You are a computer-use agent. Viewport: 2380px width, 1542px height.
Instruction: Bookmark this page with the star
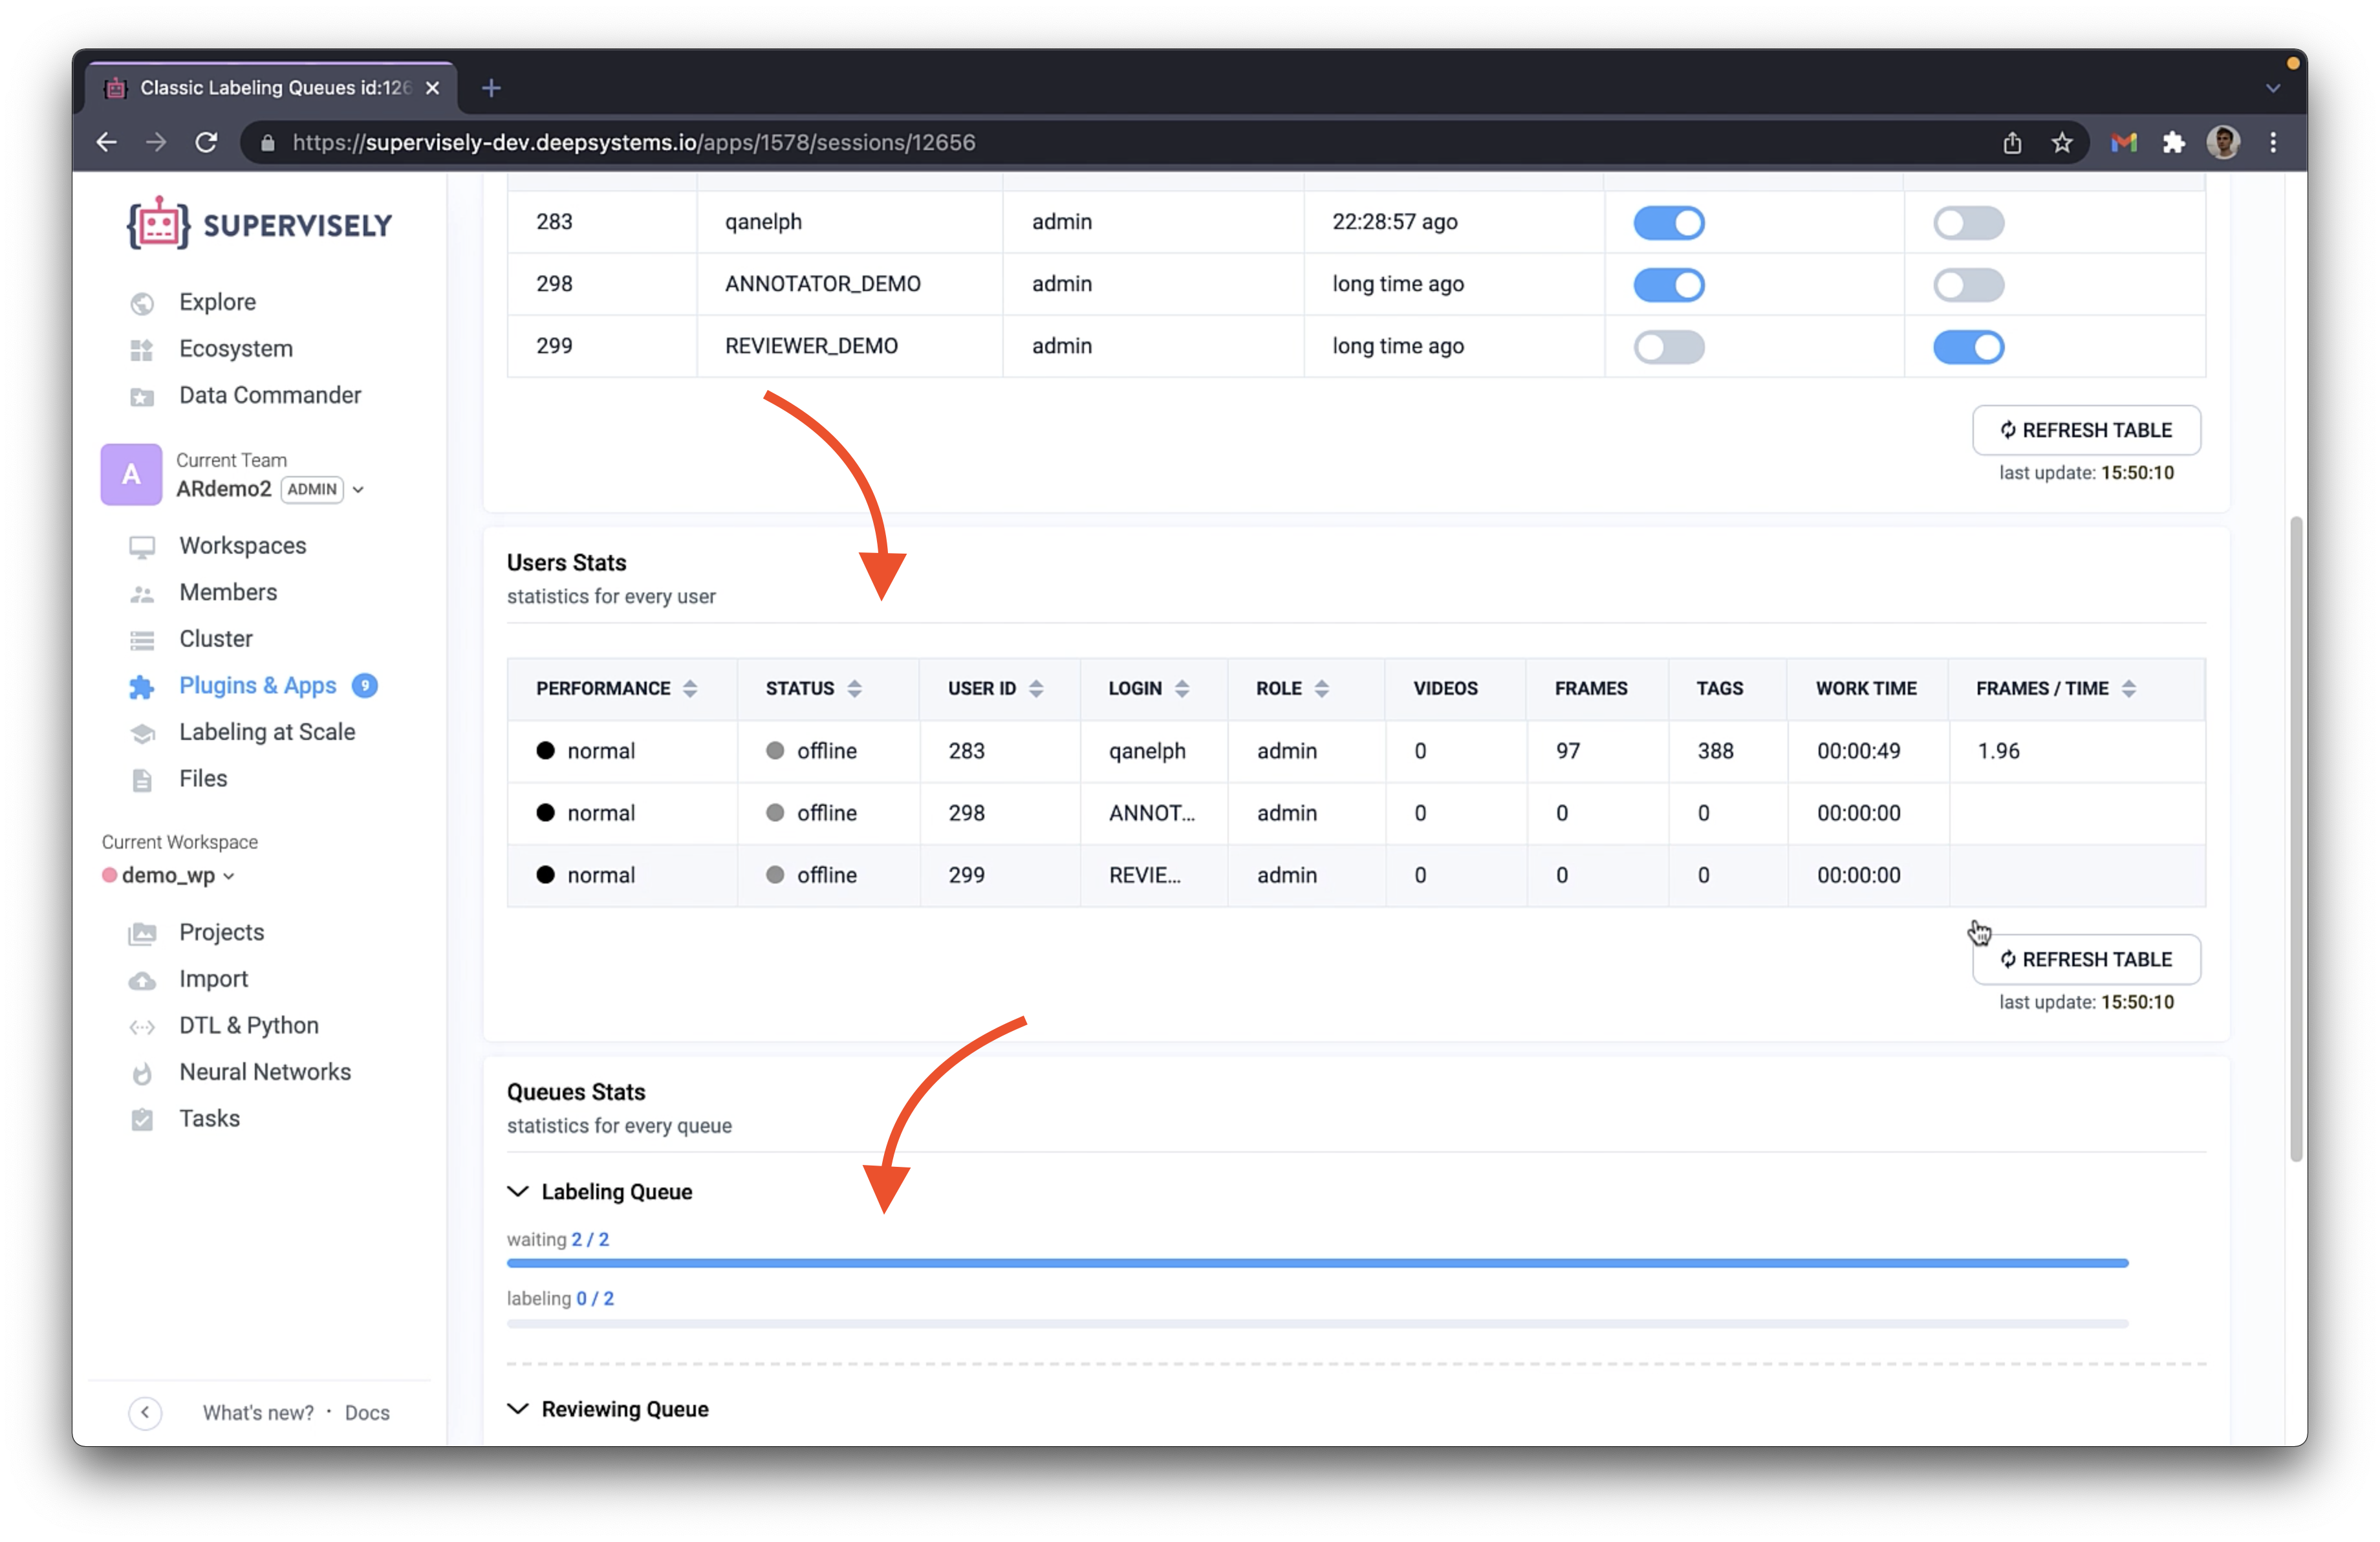[2062, 143]
